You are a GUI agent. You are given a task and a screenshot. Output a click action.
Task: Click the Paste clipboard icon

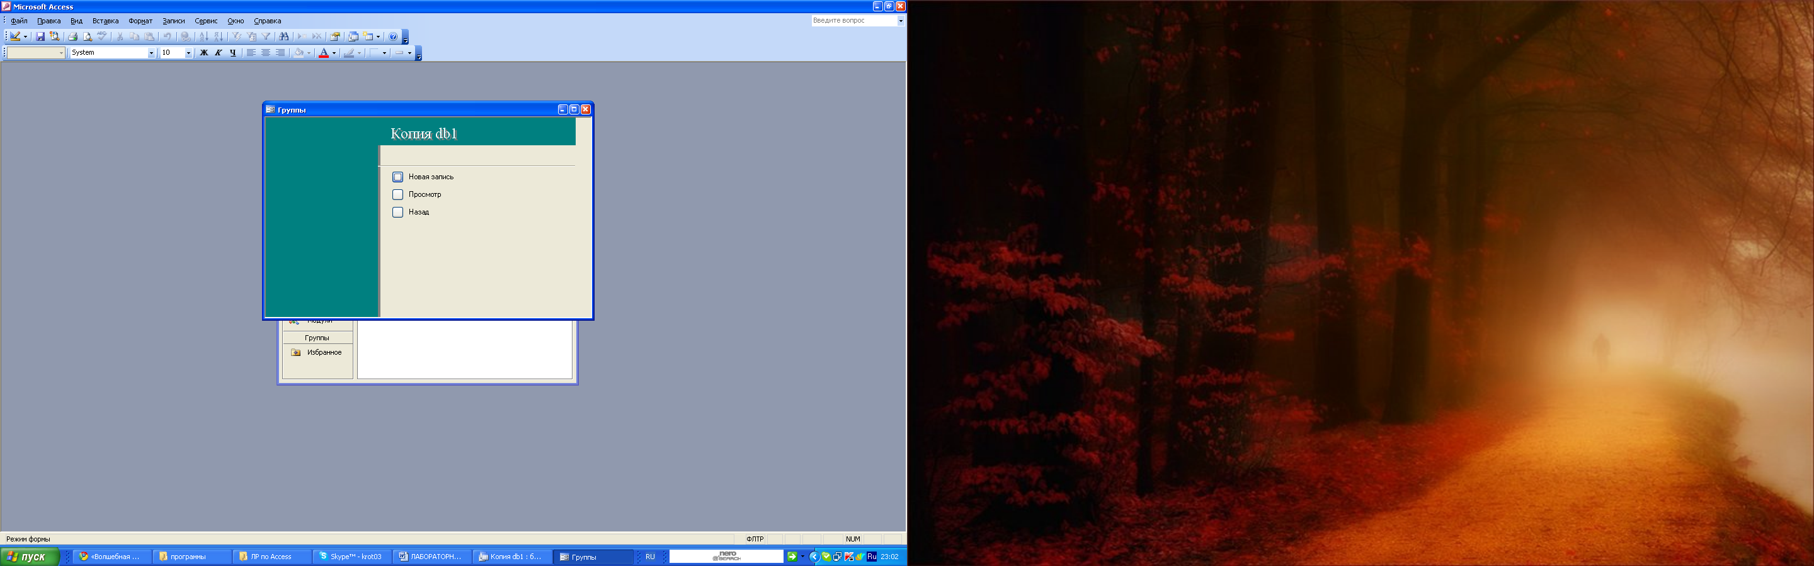coord(149,36)
